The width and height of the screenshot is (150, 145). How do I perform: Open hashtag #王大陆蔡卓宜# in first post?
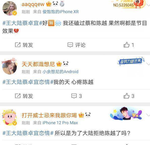(22, 23)
